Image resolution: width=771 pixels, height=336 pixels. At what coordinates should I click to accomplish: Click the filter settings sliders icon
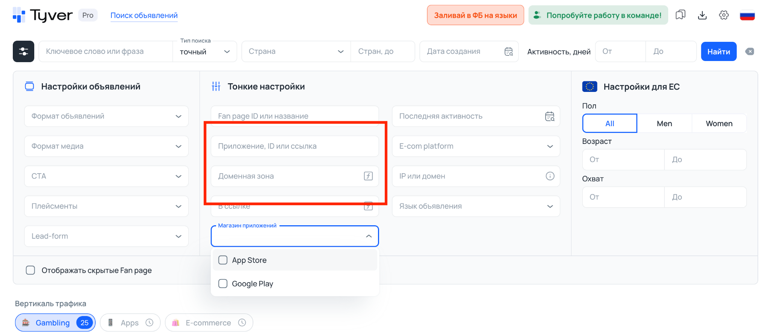pyautogui.click(x=23, y=52)
